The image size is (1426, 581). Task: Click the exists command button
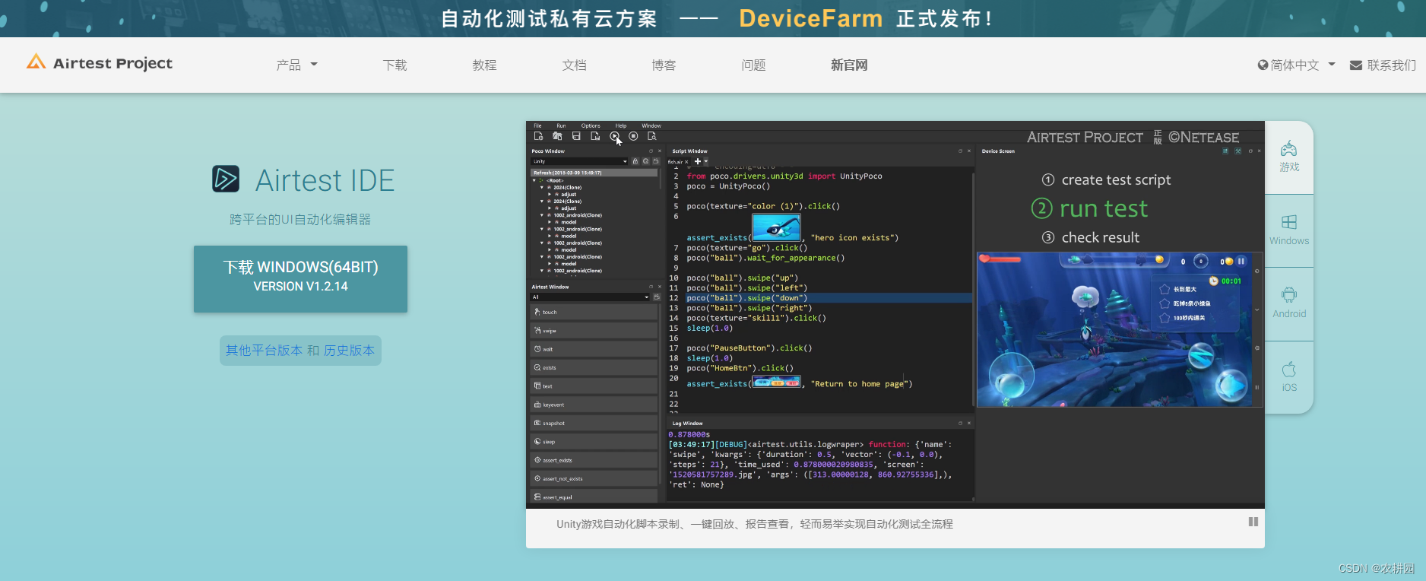(x=594, y=367)
